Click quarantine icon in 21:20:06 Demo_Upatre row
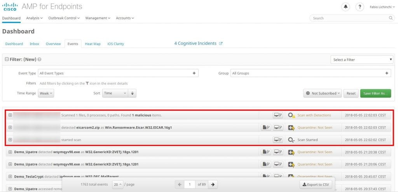The width and height of the screenshot is (398, 192). coord(292,164)
